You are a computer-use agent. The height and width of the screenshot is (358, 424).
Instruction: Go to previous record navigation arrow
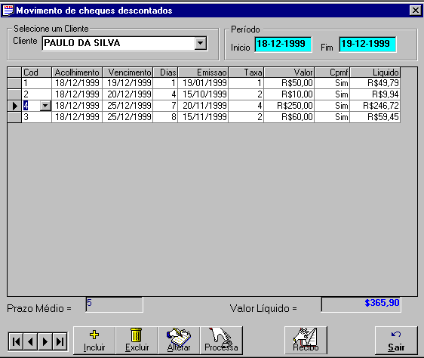coord(31,341)
